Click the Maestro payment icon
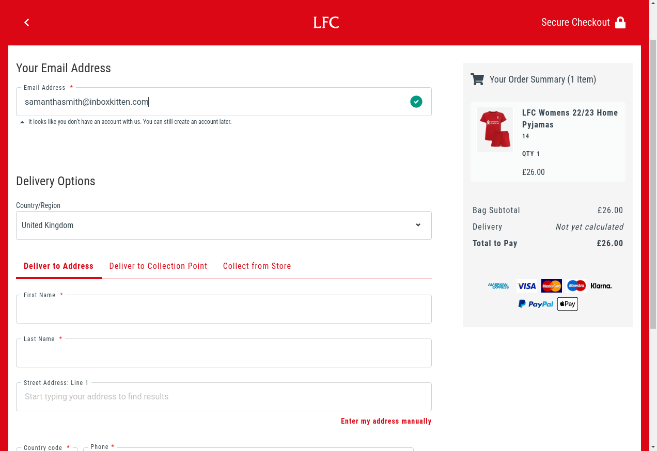Image resolution: width=657 pixels, height=451 pixels. [x=576, y=286]
